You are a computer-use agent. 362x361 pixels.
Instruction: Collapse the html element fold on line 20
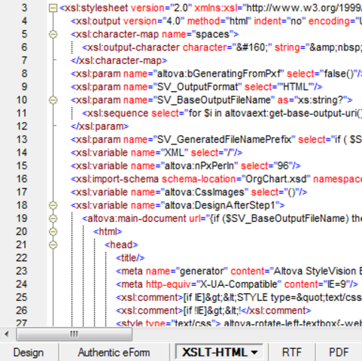(53, 232)
